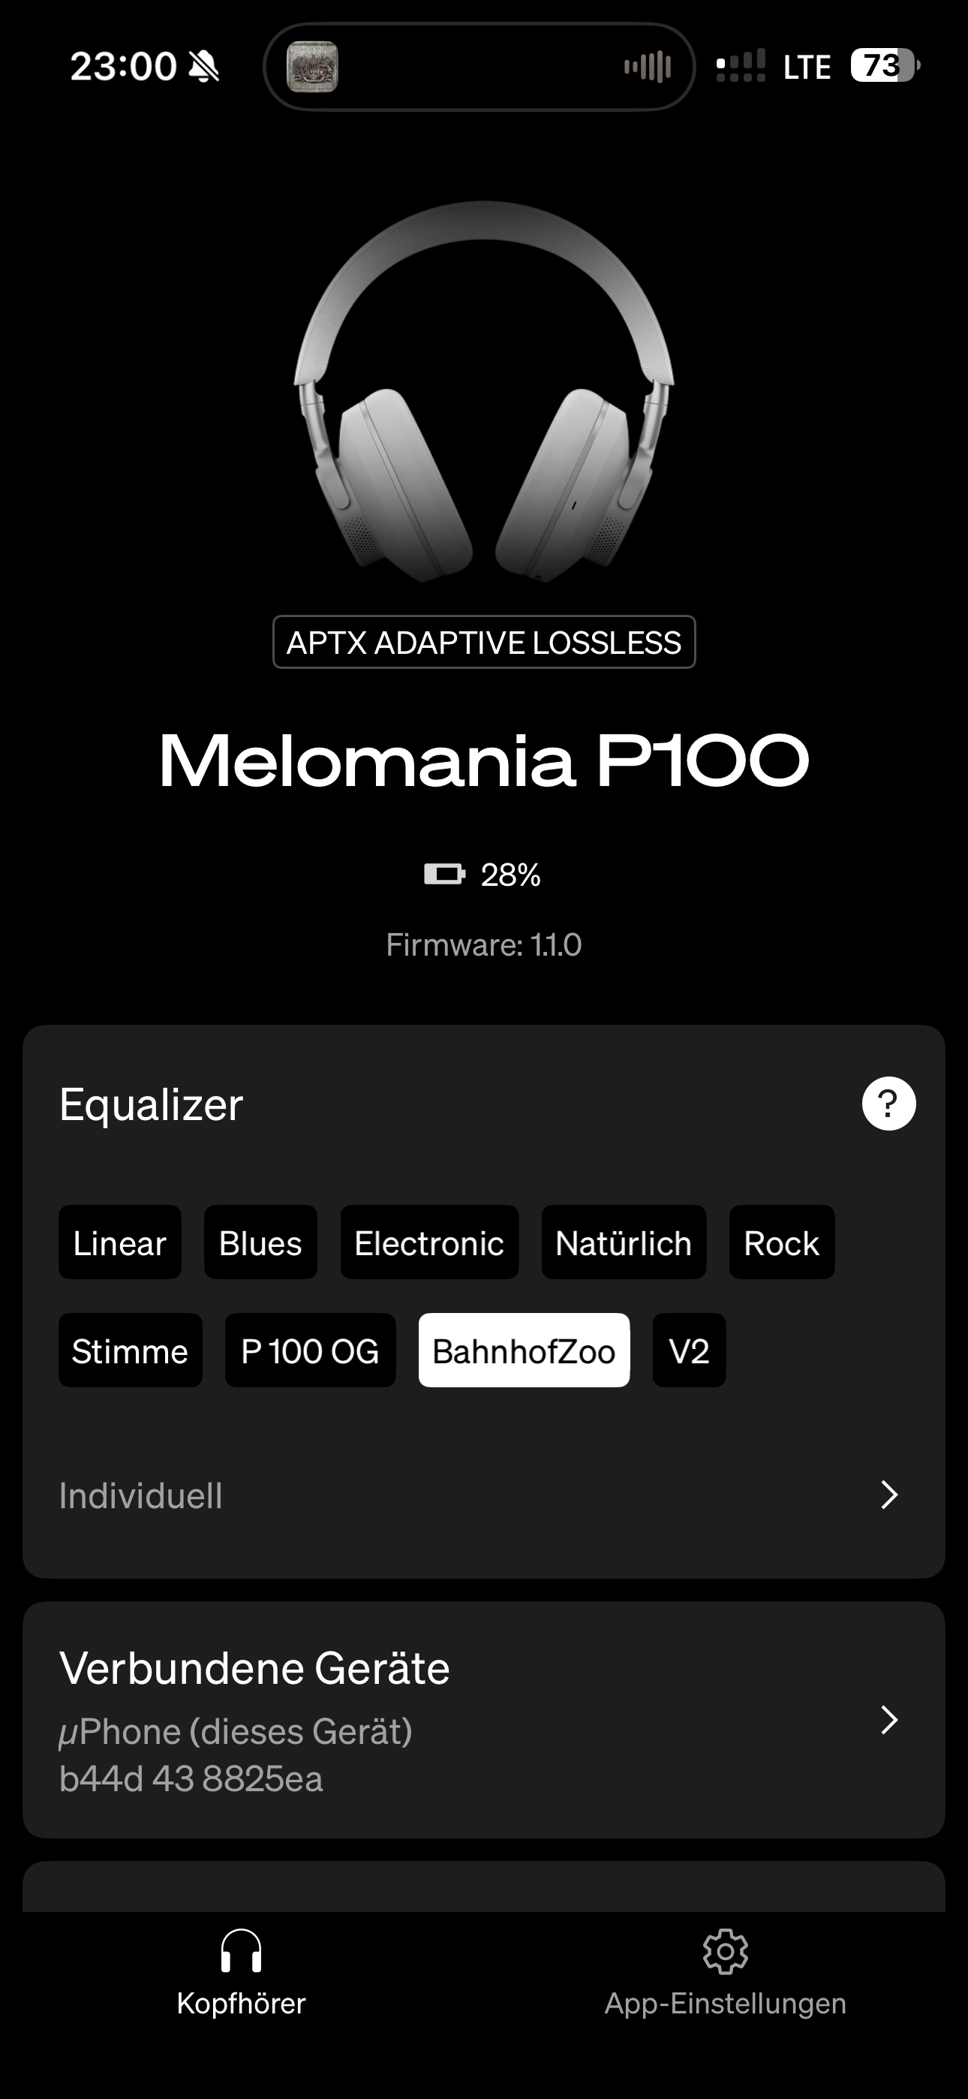Tap the APTX ADAPTIVE LOSSLESS badge
968x2099 pixels.
[484, 642]
